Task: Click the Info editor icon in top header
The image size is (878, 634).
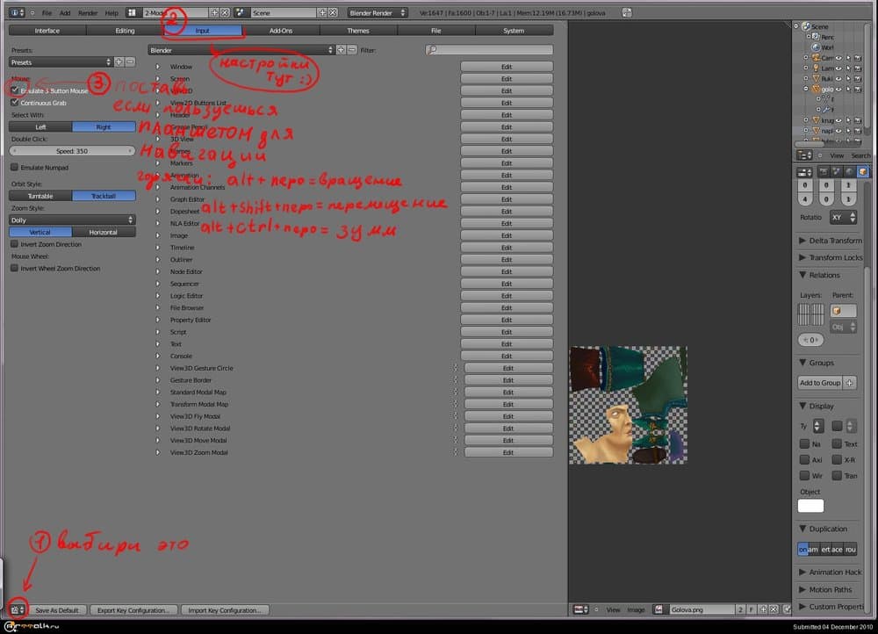Action: pyautogui.click(x=17, y=13)
